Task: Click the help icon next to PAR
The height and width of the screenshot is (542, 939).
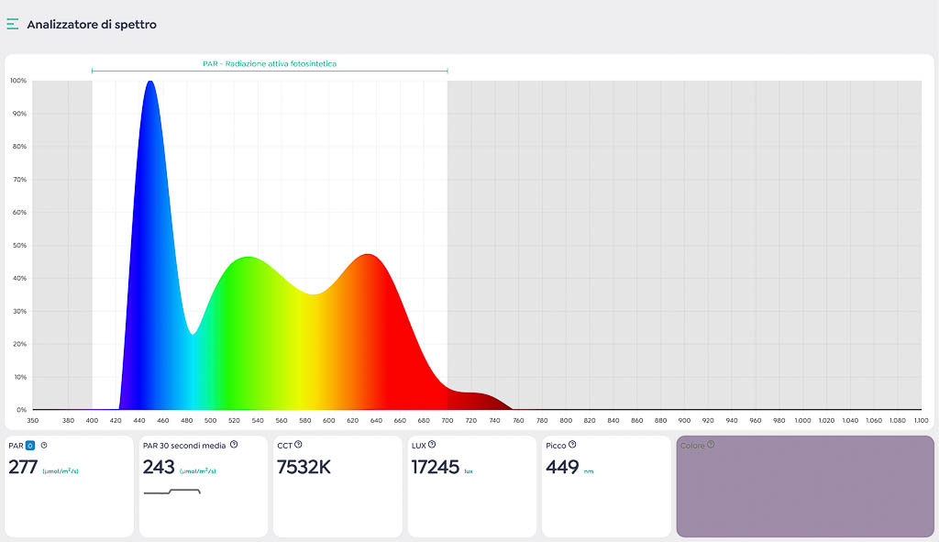Action: (x=44, y=445)
